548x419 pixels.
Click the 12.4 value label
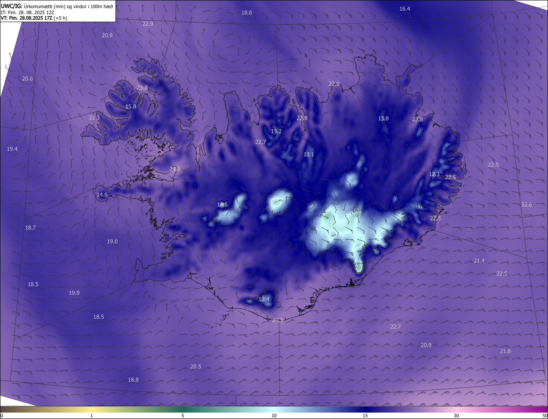coord(264,299)
